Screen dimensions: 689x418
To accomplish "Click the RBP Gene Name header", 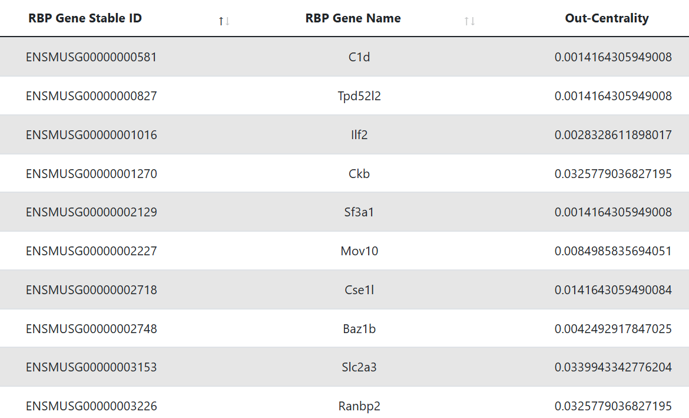I will (353, 18).
